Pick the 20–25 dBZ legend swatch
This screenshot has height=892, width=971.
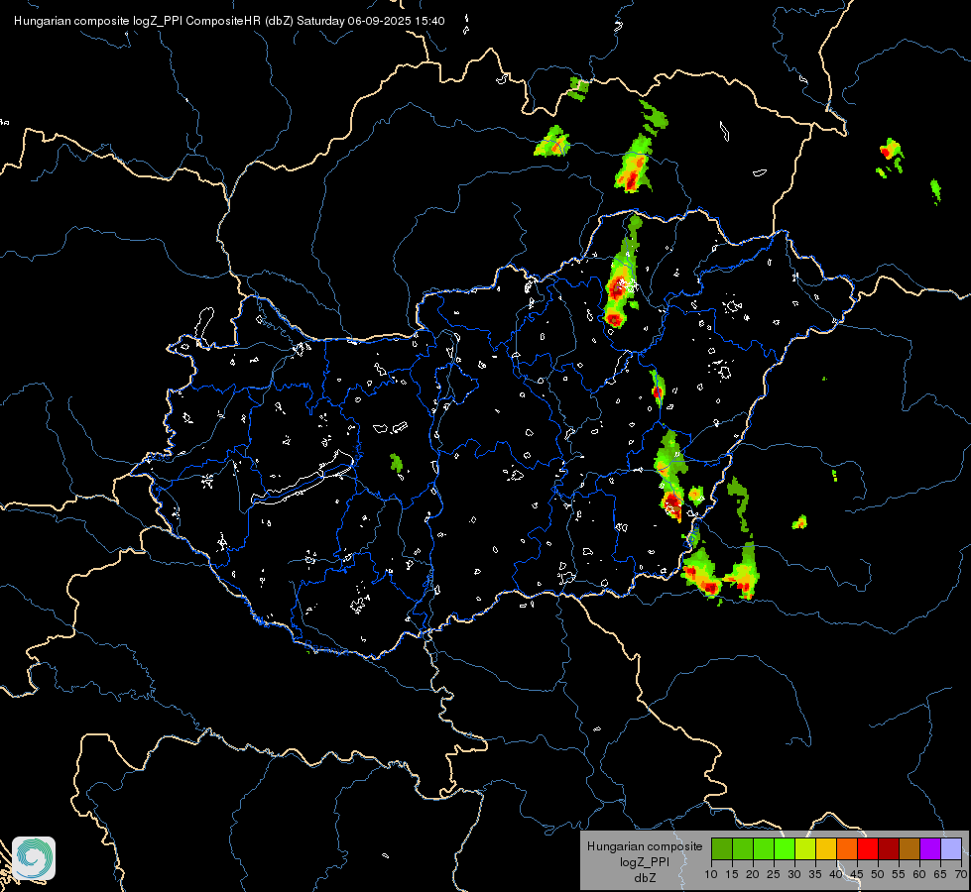pos(764,848)
